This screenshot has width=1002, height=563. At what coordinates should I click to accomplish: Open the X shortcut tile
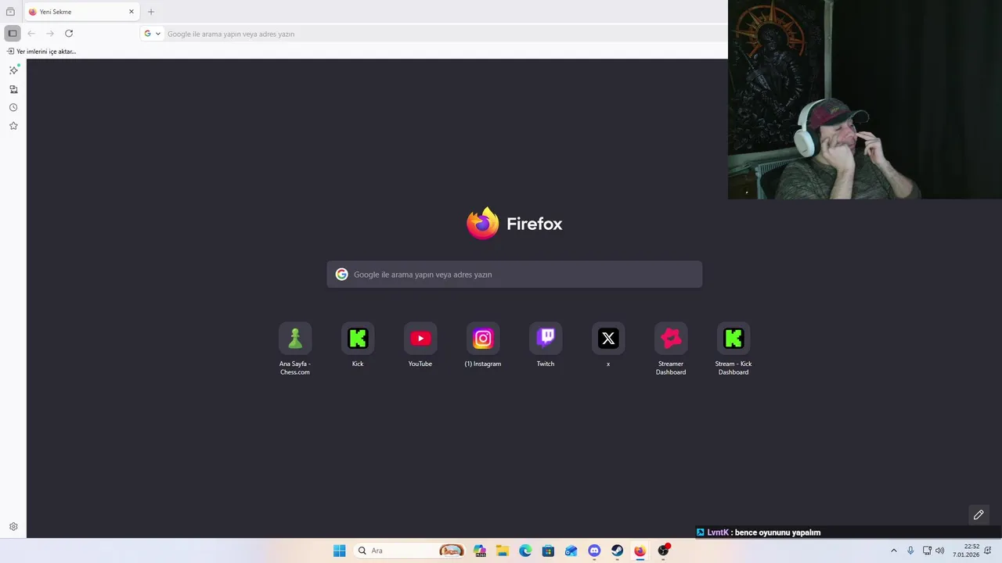coord(608,345)
